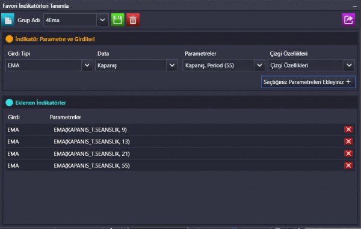Select the EMA(KAPANIS_T.SEANSLIK, 21) entry

coord(91,153)
